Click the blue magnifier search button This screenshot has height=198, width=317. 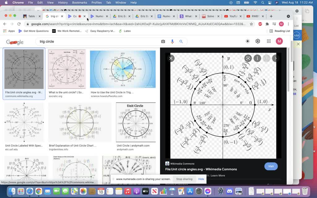coord(181,41)
